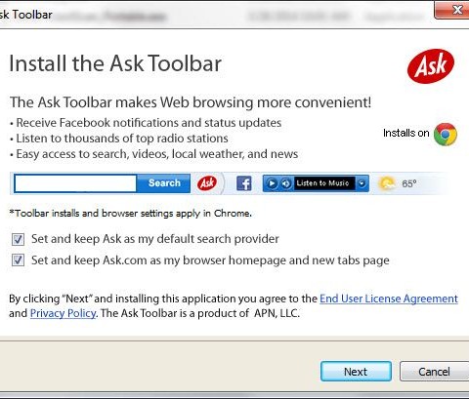Click the Chrome icon beside Installs on
Viewport: 469px width, 399px height.
(x=446, y=134)
